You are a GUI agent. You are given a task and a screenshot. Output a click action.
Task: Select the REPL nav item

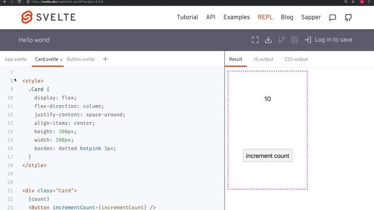click(265, 17)
